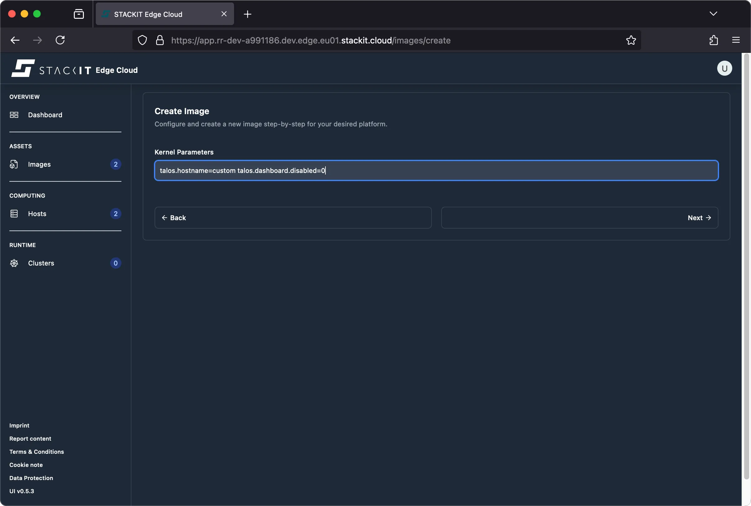The height and width of the screenshot is (506, 751).
Task: Open the user avatar menu
Action: click(724, 68)
